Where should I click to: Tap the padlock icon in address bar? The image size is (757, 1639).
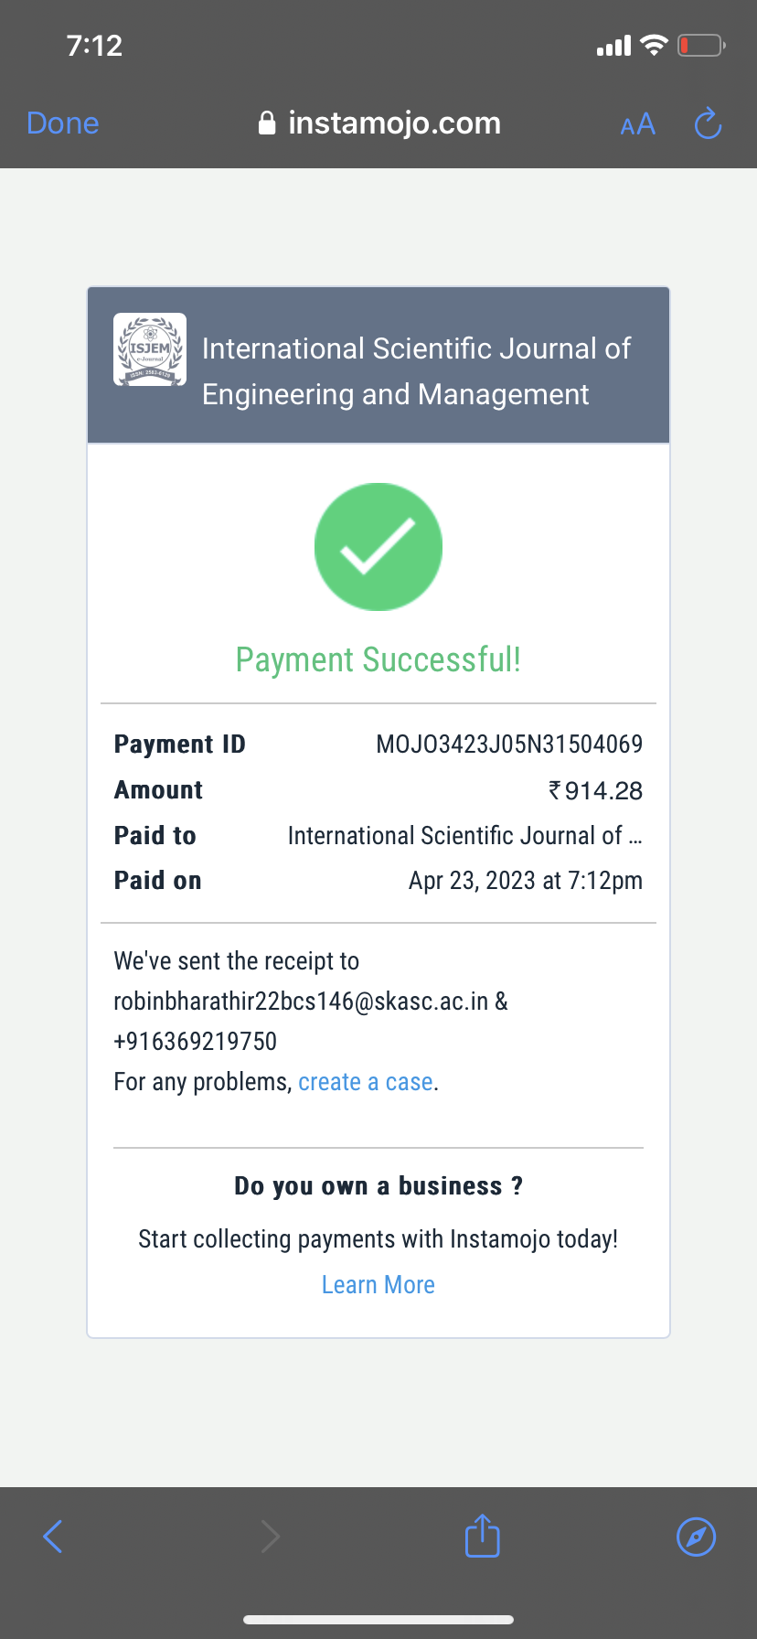point(267,123)
